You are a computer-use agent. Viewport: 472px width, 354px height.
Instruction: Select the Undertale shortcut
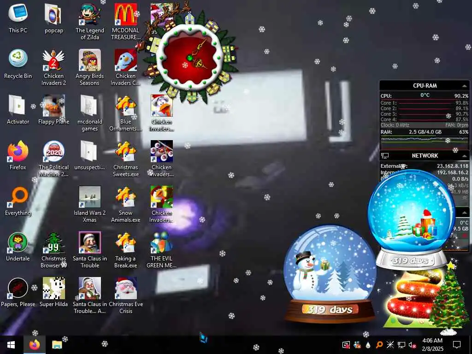coord(18,247)
